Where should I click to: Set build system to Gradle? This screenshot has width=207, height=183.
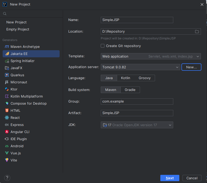click(x=130, y=90)
